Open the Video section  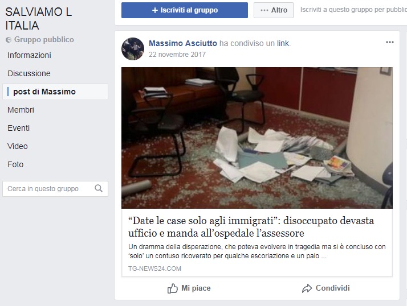coord(18,146)
